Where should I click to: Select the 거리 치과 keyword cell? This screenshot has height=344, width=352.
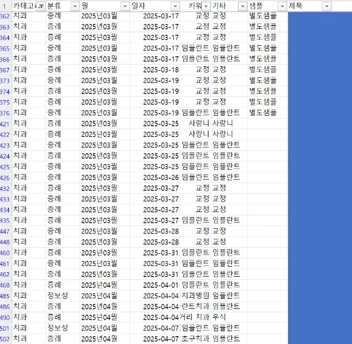[195, 317]
